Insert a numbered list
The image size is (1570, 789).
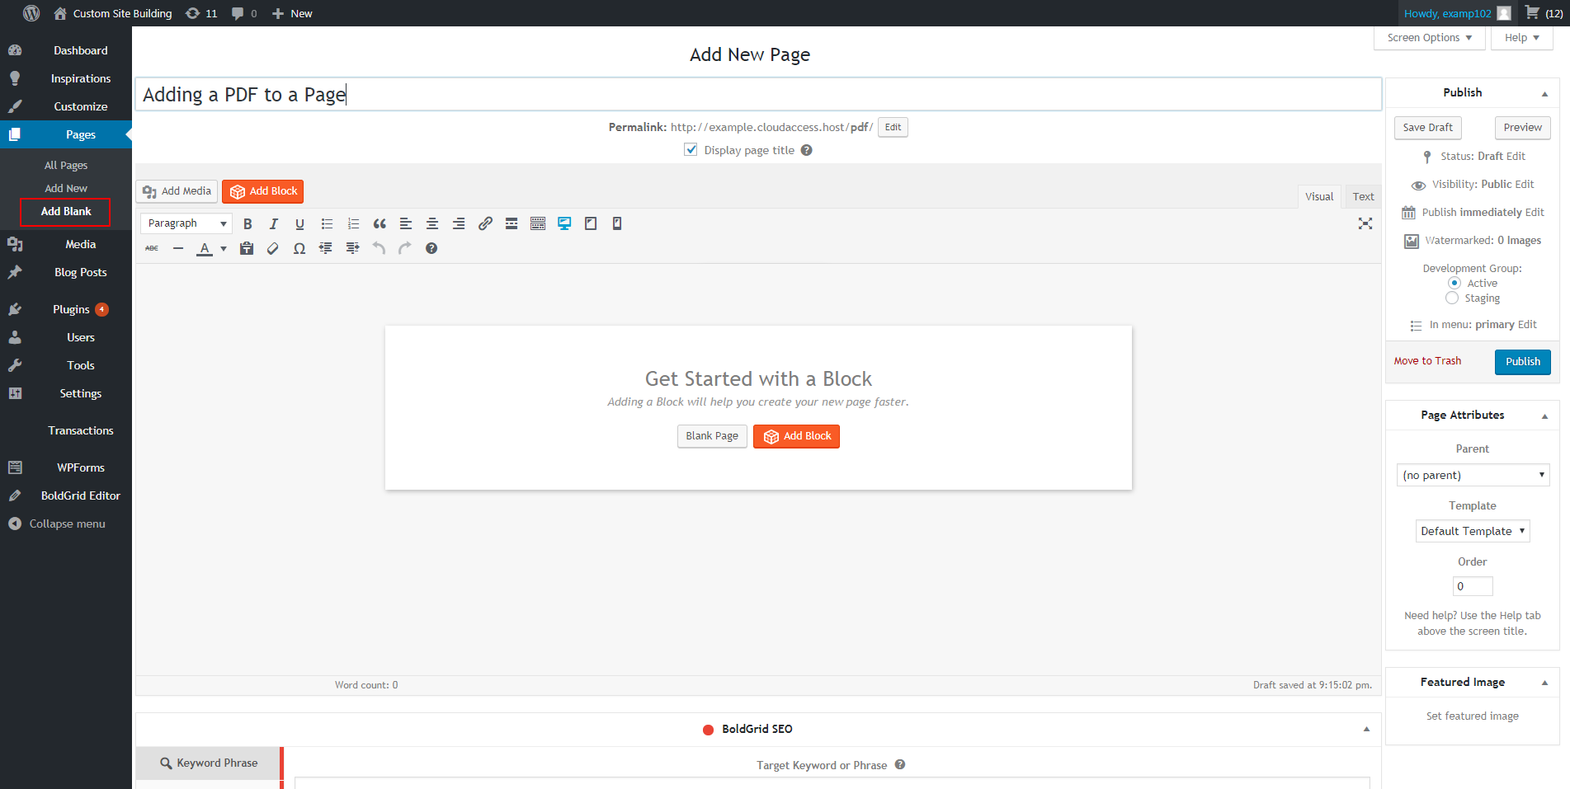tap(353, 223)
